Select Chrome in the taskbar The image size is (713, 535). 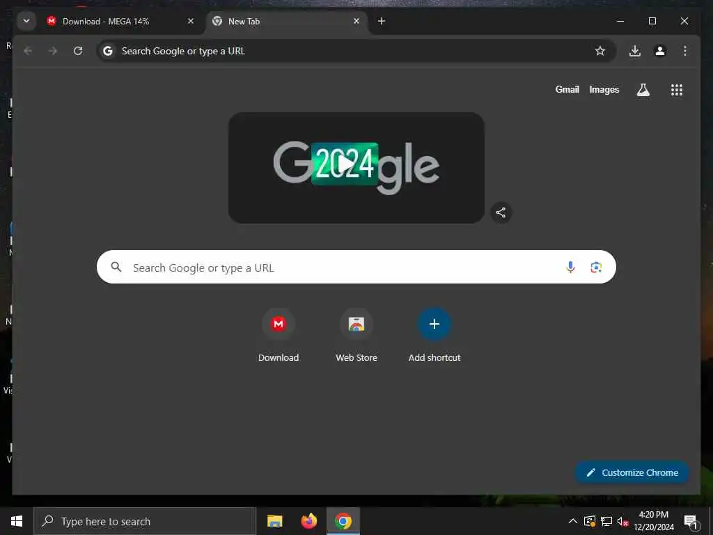click(343, 521)
